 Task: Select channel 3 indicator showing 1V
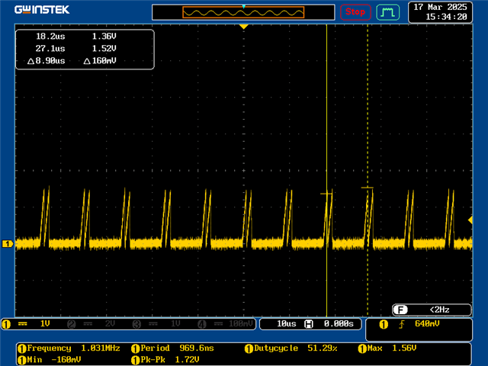click(x=156, y=324)
